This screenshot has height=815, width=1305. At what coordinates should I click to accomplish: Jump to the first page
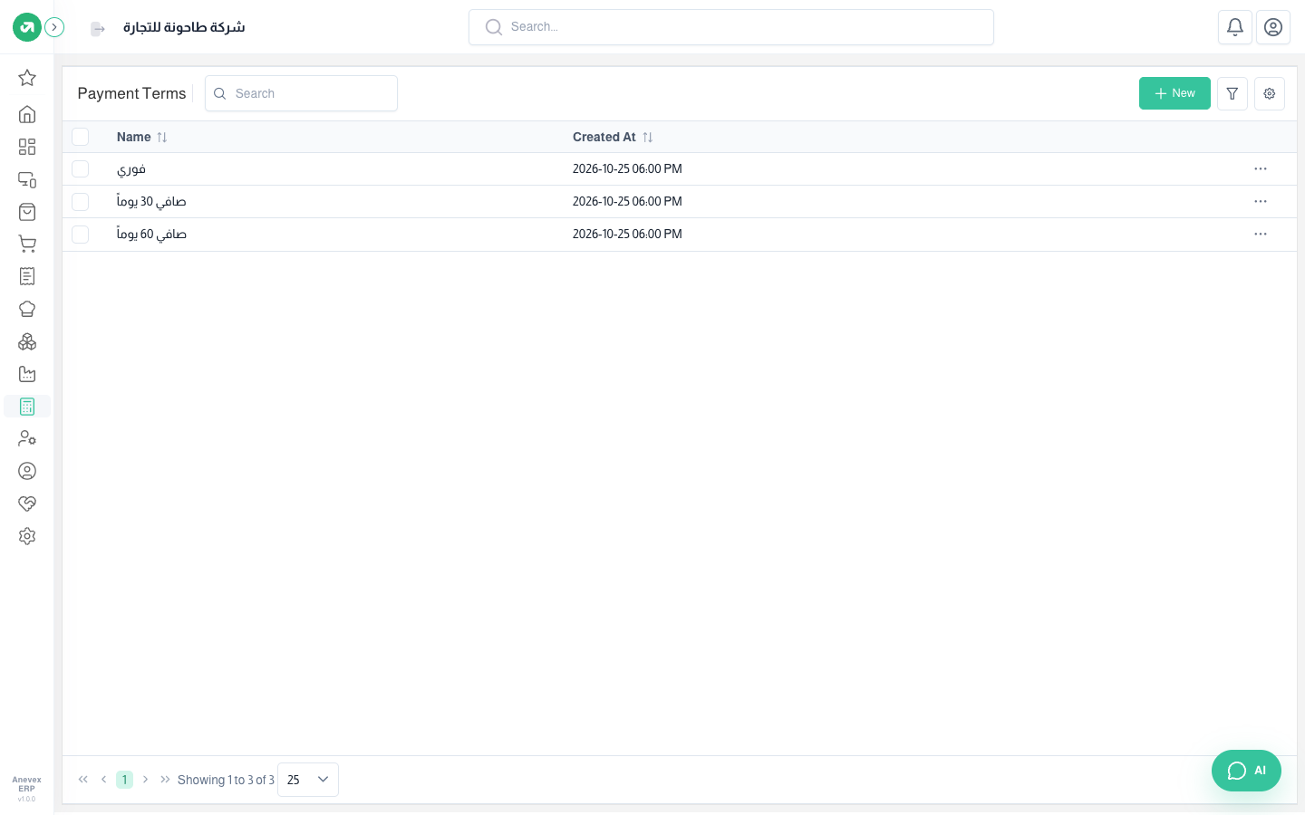[x=83, y=780]
